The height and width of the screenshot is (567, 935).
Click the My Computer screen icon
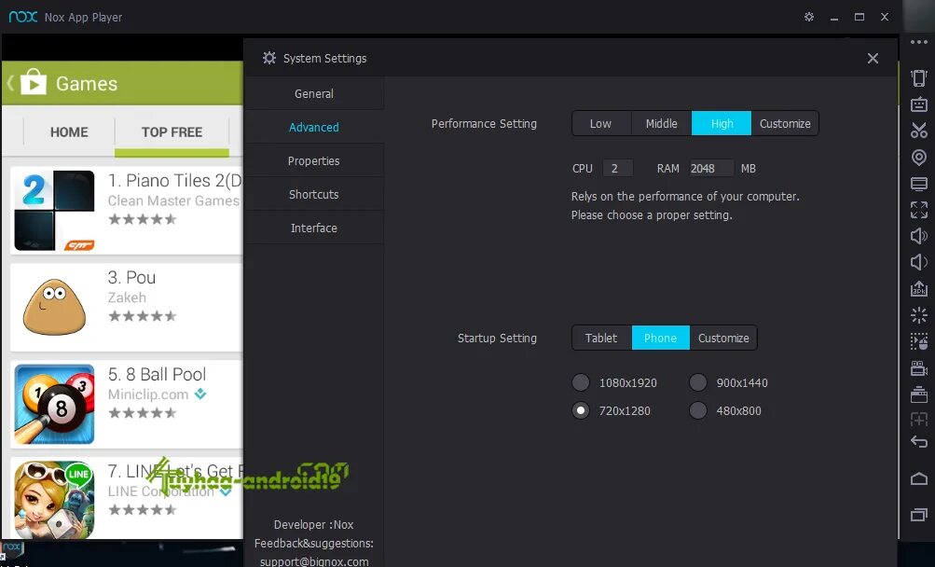point(919,183)
